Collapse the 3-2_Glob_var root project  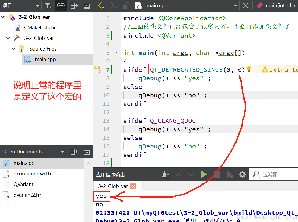(3, 17)
